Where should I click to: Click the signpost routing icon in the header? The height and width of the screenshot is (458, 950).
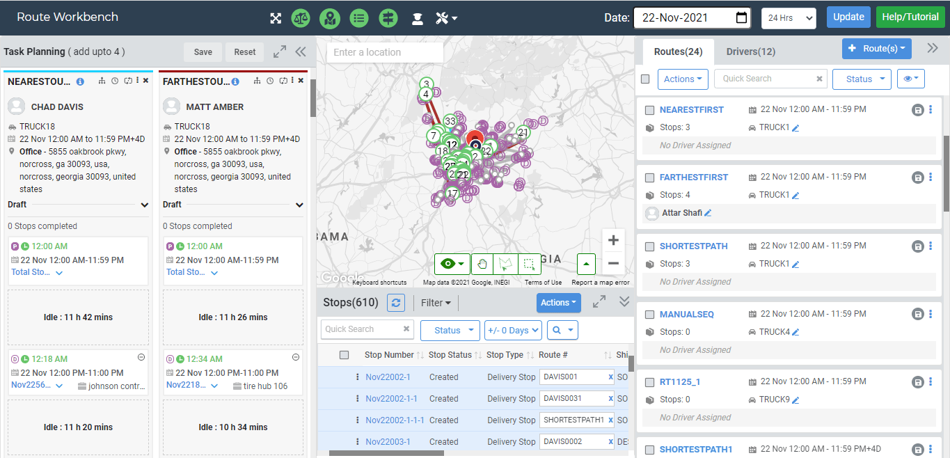pyautogui.click(x=388, y=18)
